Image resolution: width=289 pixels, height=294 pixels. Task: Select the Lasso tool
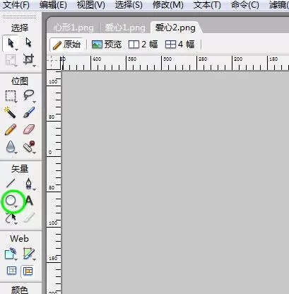click(29, 96)
